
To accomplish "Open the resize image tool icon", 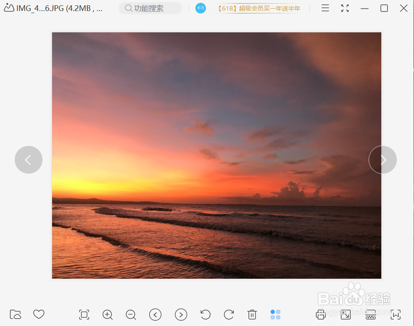I will click(346, 315).
